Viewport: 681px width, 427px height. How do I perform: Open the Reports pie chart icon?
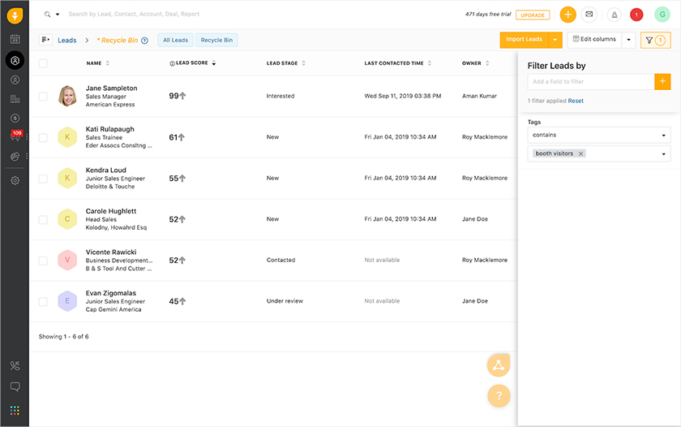tap(15, 156)
